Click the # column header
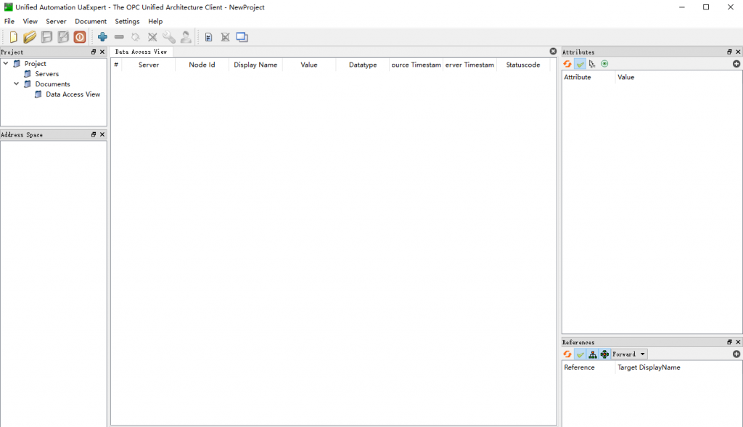The height and width of the screenshot is (427, 743). point(116,65)
